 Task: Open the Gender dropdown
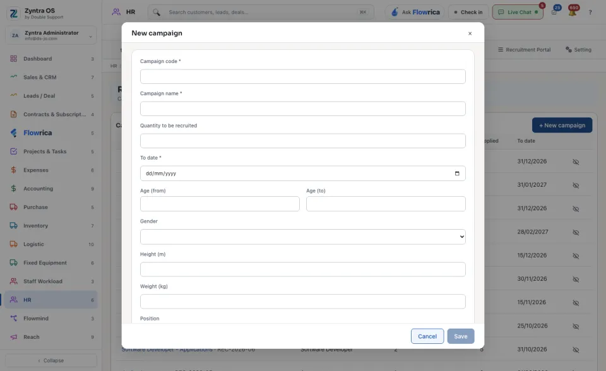pos(302,237)
